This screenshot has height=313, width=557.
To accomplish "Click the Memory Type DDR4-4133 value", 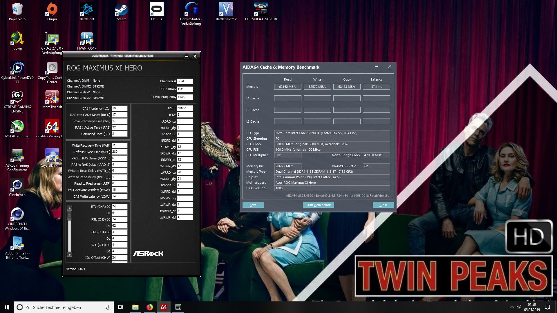I will (332, 172).
